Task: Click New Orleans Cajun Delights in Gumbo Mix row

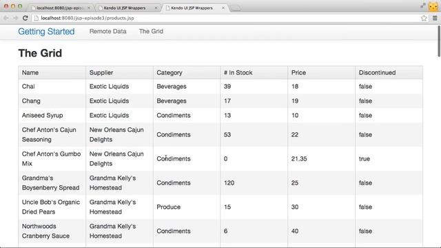Action: pos(119,158)
